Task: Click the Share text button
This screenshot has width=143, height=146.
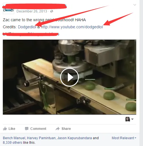Action: pos(66,129)
